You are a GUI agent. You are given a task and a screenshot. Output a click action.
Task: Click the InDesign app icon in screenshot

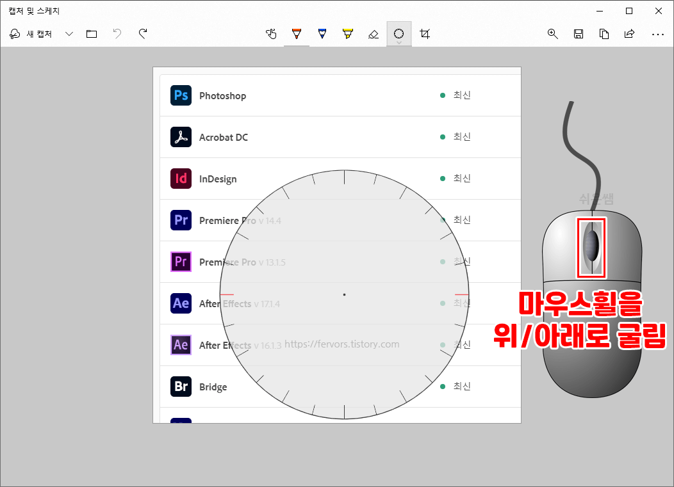[x=181, y=179]
